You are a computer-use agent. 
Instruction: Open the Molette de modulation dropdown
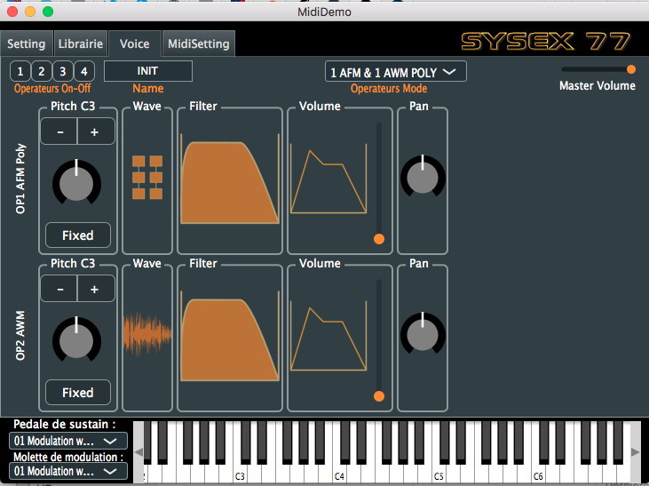pyautogui.click(x=68, y=471)
